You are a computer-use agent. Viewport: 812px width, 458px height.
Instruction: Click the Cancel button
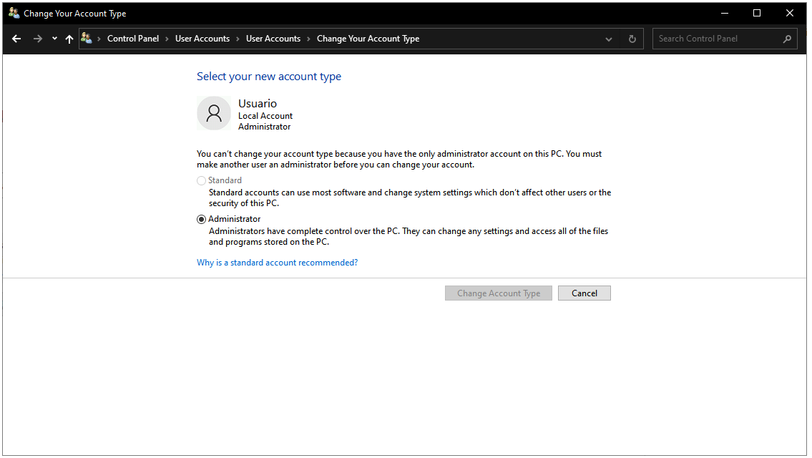pos(584,293)
